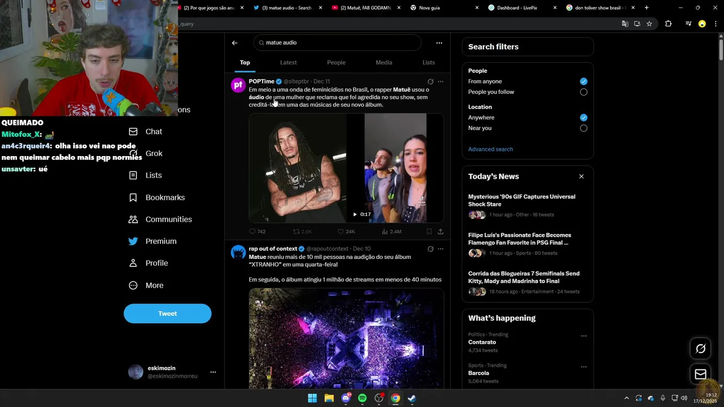Switch to Lists search tab
The image size is (724, 407).
point(429,63)
